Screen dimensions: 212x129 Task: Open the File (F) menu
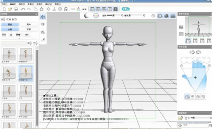4,4
